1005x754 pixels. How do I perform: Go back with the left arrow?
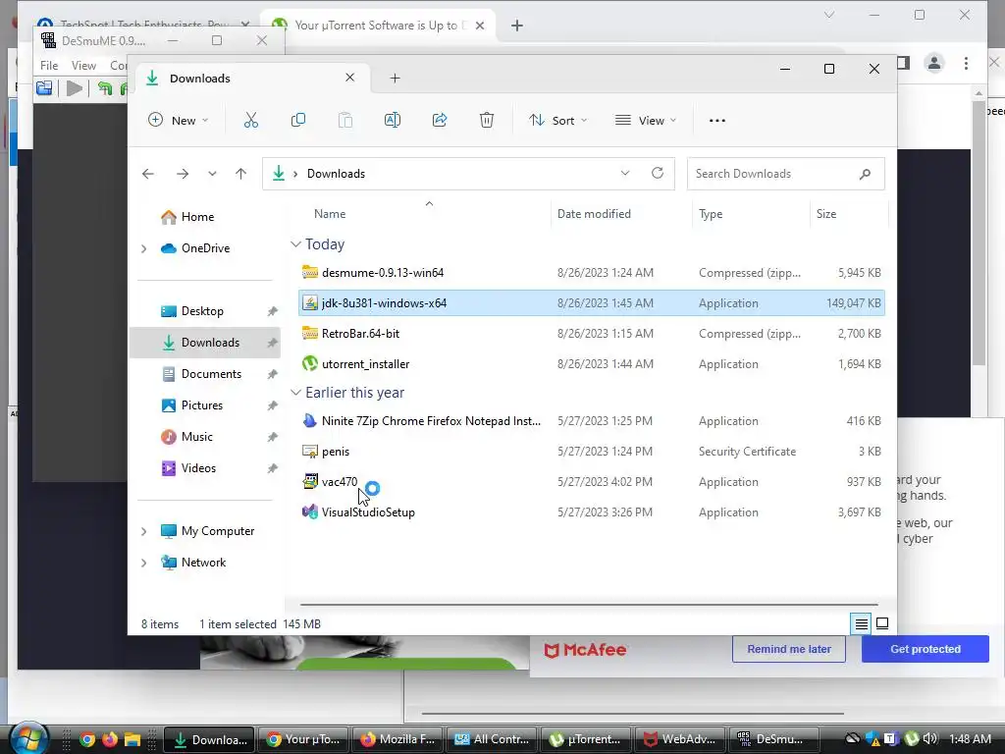(x=148, y=174)
